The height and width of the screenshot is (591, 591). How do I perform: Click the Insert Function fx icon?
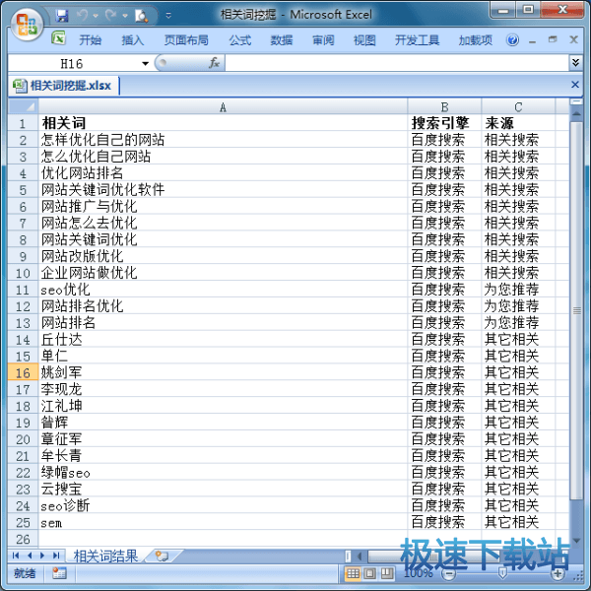point(214,63)
